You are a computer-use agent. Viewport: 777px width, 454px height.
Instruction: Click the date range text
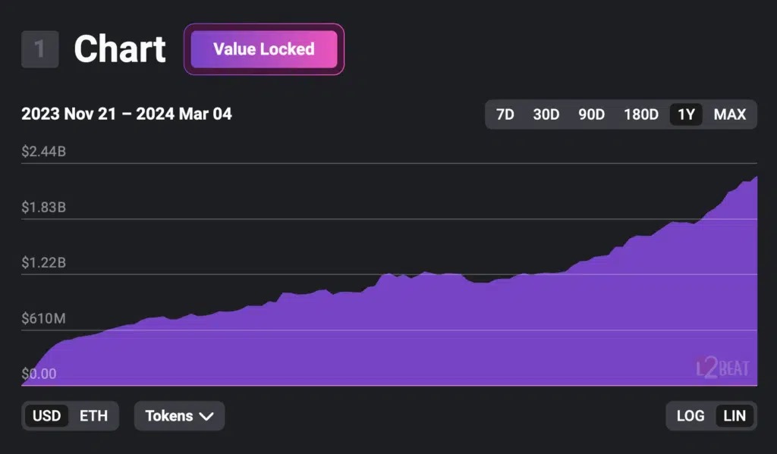pyautogui.click(x=127, y=114)
